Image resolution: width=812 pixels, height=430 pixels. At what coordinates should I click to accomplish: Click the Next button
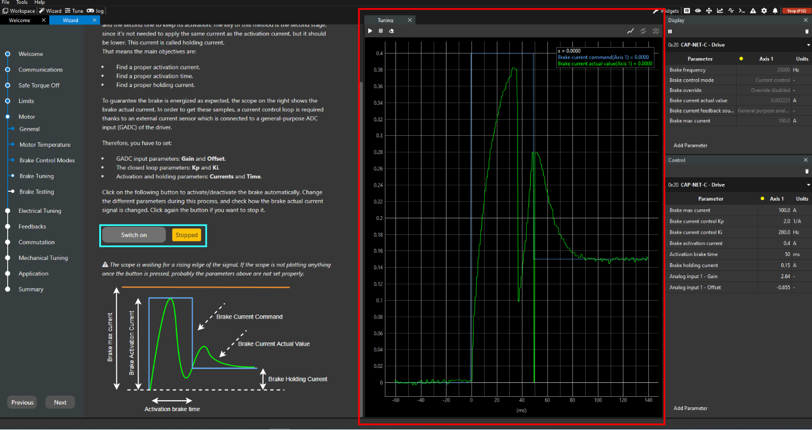[x=60, y=403]
